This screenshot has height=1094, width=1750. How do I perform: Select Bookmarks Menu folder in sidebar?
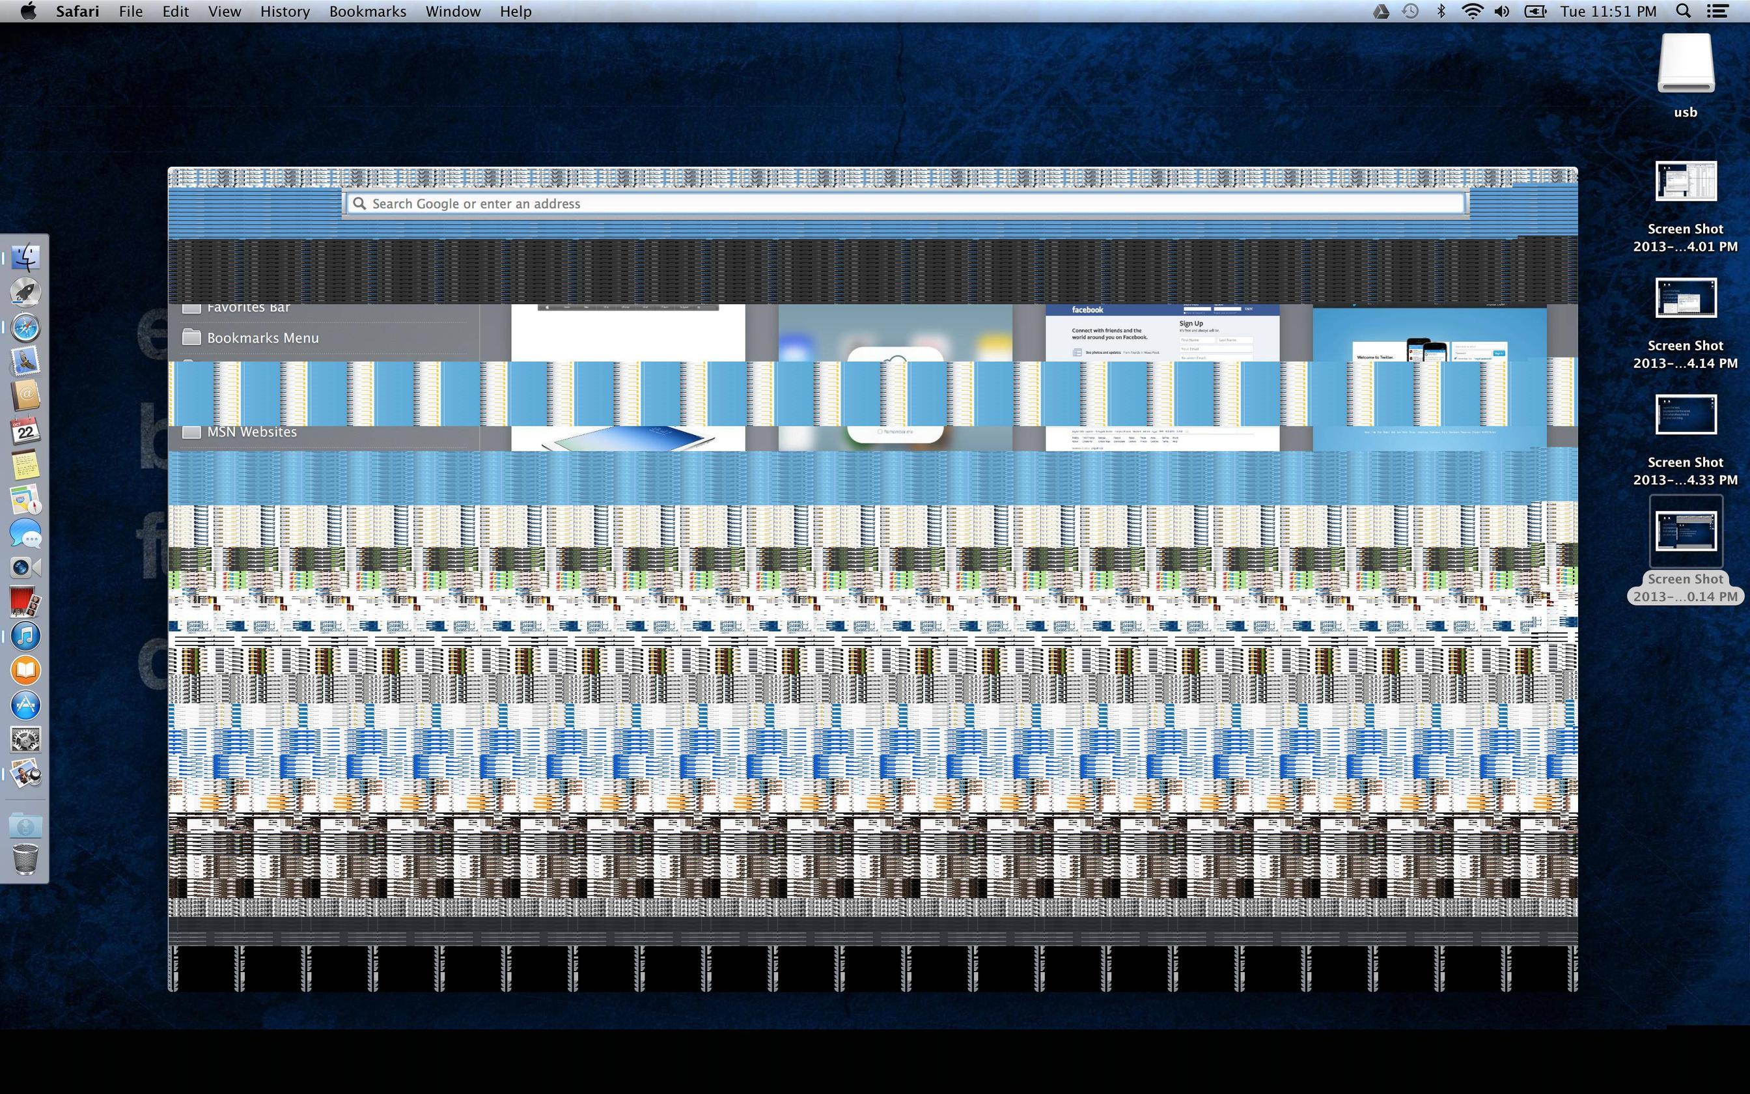coord(262,338)
